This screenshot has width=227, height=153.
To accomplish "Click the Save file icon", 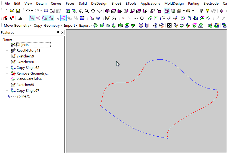I will (18, 11).
